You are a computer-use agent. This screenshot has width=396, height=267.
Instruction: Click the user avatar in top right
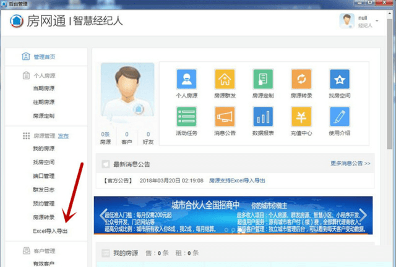(x=346, y=20)
